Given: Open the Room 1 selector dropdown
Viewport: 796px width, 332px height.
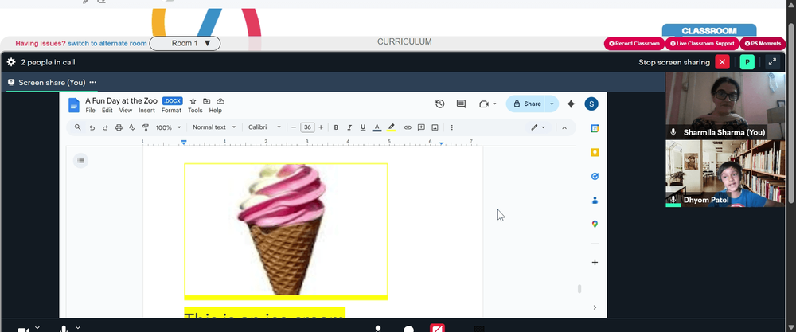Looking at the screenshot, I should pyautogui.click(x=185, y=43).
